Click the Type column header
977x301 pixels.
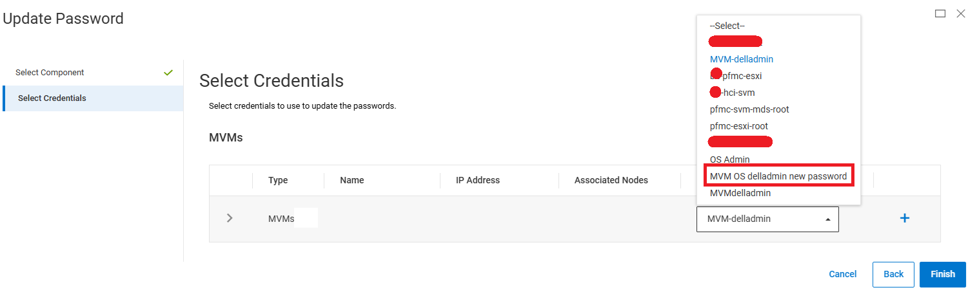[278, 180]
